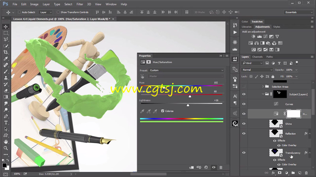The height and width of the screenshot is (177, 316).
Task: Select the Quick Selection tool
Action: [x=6, y=46]
